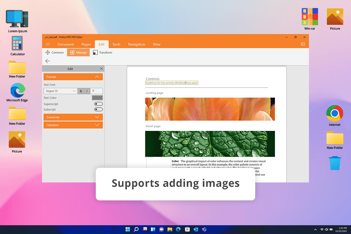Click the font size field showing 9
Image resolution: width=351 pixels, height=234 pixels.
97,91
